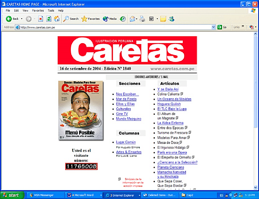Open Mamacha Natividad article link
This screenshot has height=199, width=259.
(x=172, y=174)
